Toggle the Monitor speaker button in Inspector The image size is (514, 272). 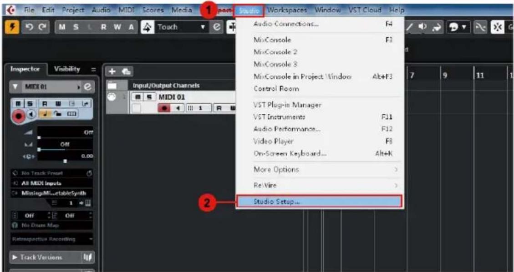32,115
